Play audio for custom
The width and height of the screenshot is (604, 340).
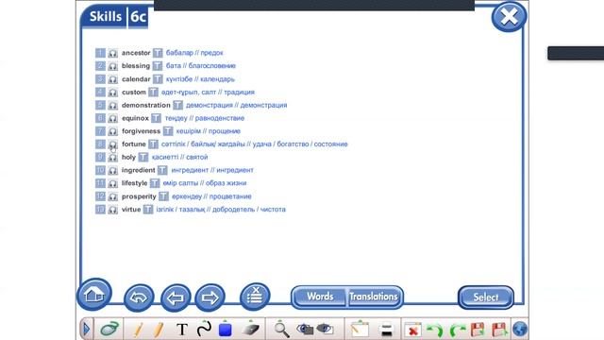coord(112,93)
